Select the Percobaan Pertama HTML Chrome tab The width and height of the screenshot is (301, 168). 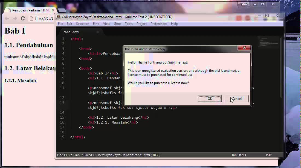pyautogui.click(x=31, y=10)
